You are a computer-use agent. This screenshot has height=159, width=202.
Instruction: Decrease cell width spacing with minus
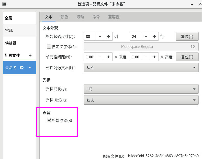click(x=100, y=57)
